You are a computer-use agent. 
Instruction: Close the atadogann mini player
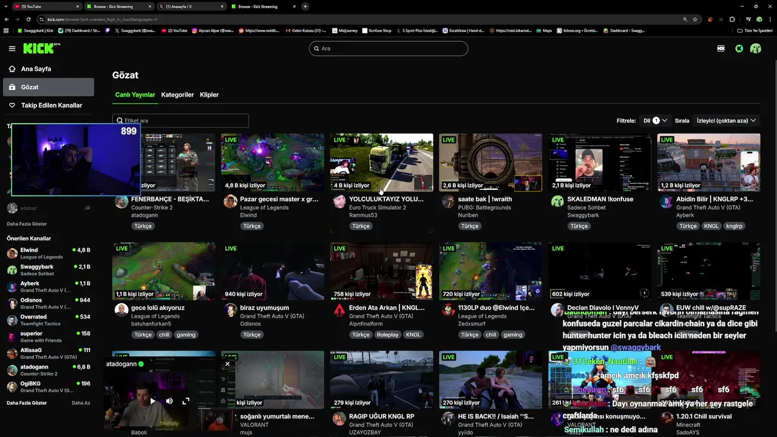(228, 364)
